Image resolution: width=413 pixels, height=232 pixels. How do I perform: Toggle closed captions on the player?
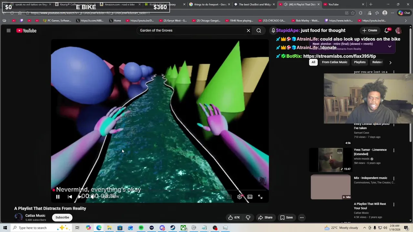(229, 197)
